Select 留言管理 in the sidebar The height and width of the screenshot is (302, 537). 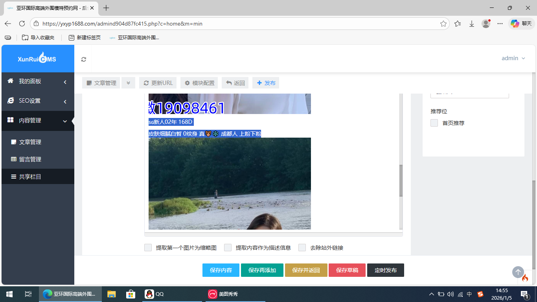point(30,159)
